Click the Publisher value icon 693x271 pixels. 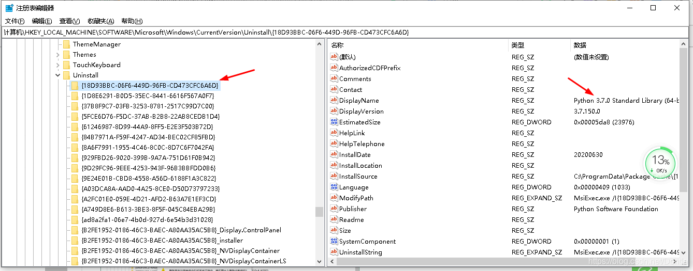[334, 209]
